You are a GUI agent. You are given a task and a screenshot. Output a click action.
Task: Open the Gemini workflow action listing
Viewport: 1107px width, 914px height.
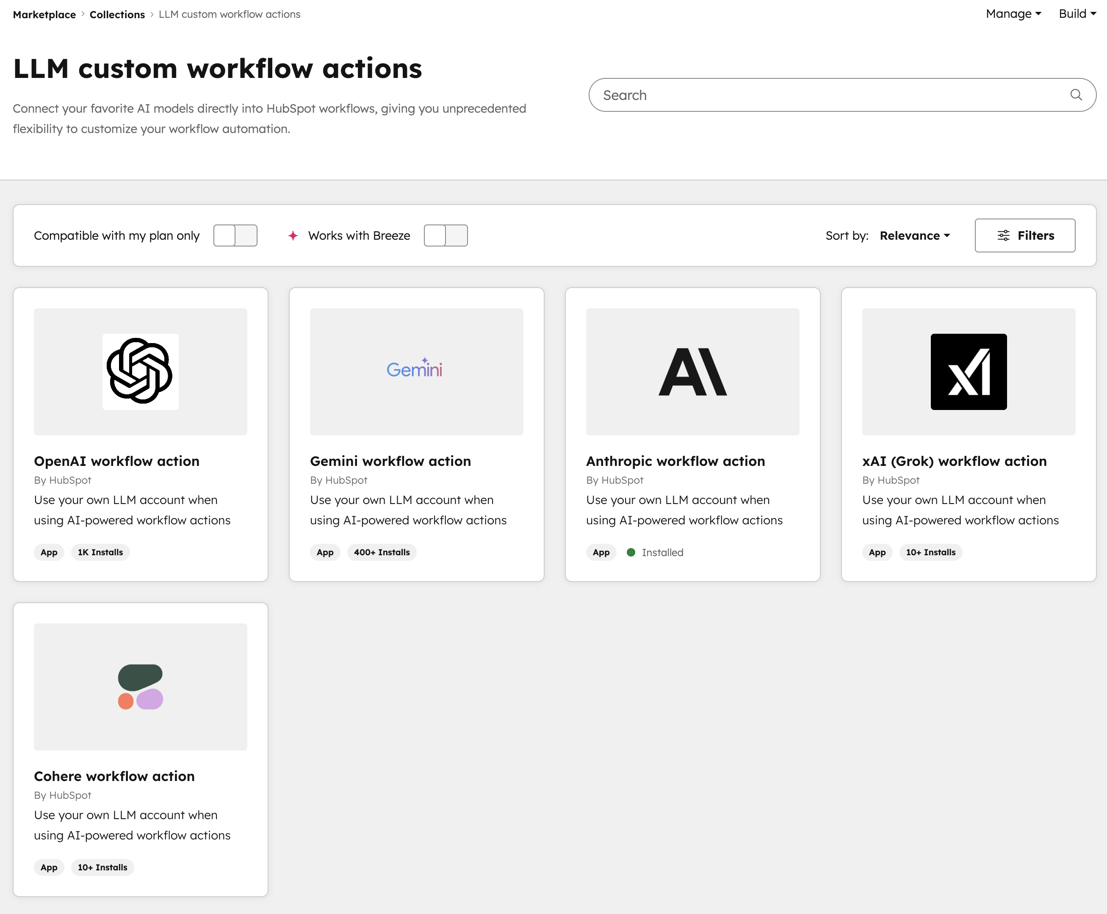point(390,461)
